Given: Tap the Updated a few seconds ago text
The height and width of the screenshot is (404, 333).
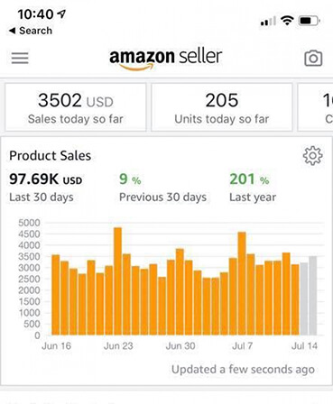Looking at the screenshot, I should pyautogui.click(x=243, y=370).
